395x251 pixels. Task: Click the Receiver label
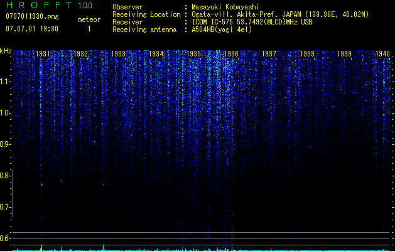pos(127,22)
